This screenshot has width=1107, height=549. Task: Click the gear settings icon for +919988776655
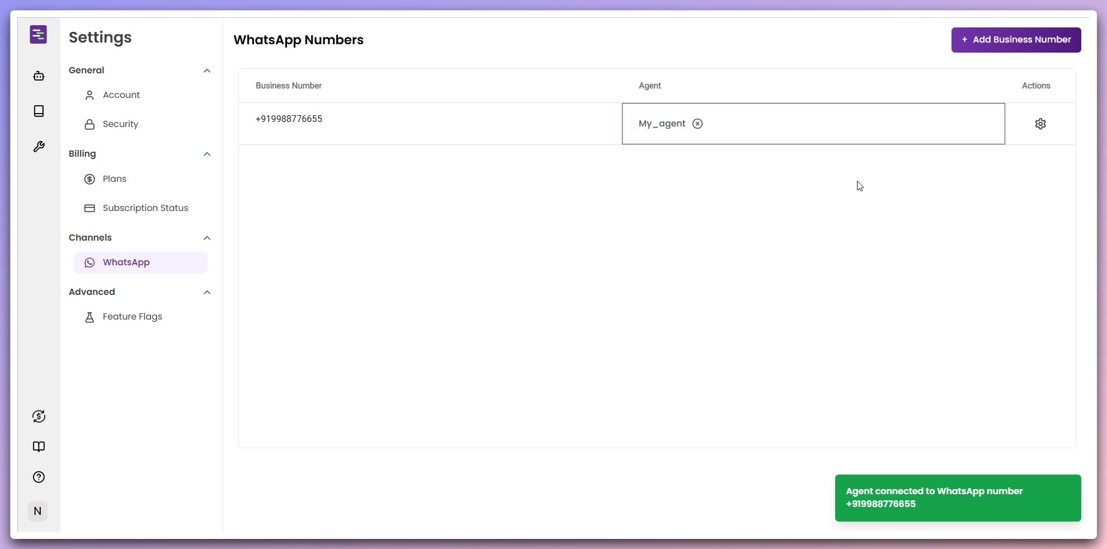(1040, 124)
